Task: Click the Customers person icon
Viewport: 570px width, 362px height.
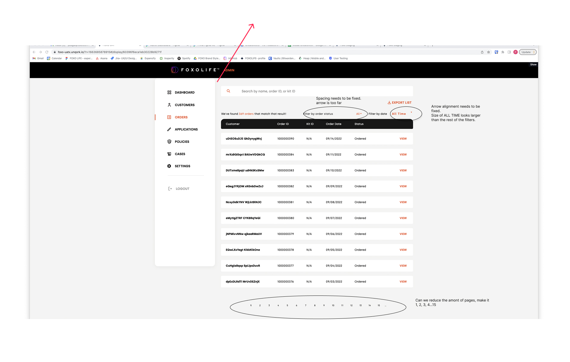Action: (169, 105)
